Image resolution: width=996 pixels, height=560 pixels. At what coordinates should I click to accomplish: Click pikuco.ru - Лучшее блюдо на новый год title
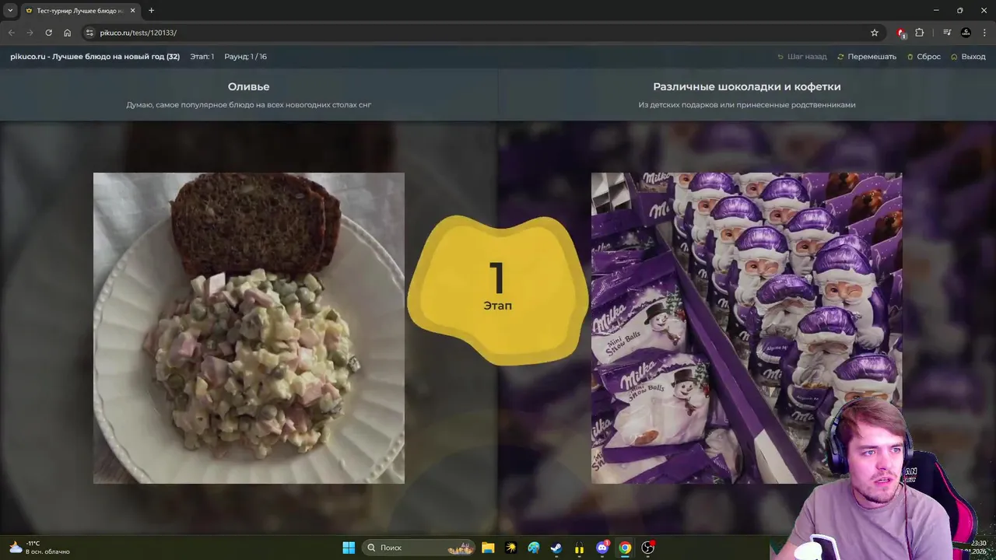(95, 57)
